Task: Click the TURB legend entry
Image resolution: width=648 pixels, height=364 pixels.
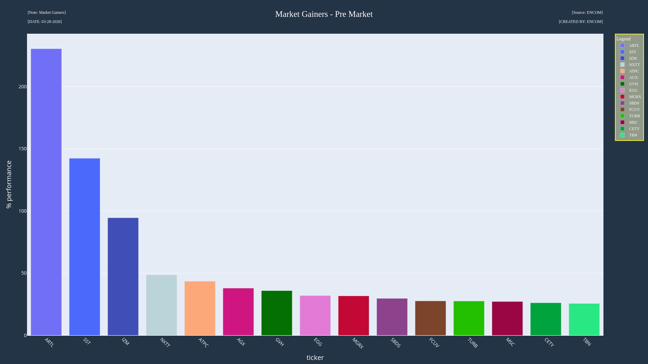Action: [x=634, y=116]
